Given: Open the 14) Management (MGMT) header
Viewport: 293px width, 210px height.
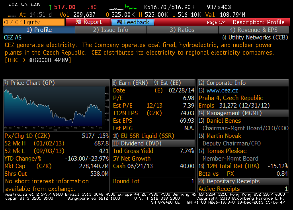Looking at the screenshot, I should point(243,113).
